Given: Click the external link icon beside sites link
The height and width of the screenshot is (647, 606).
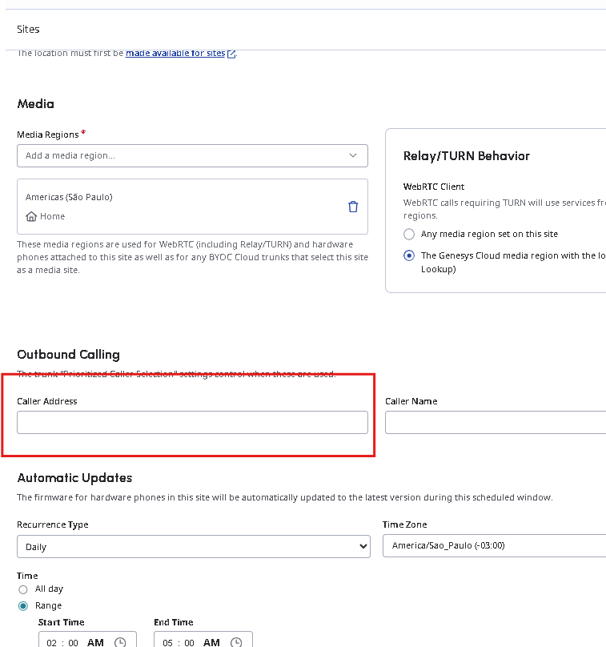Looking at the screenshot, I should [x=232, y=54].
